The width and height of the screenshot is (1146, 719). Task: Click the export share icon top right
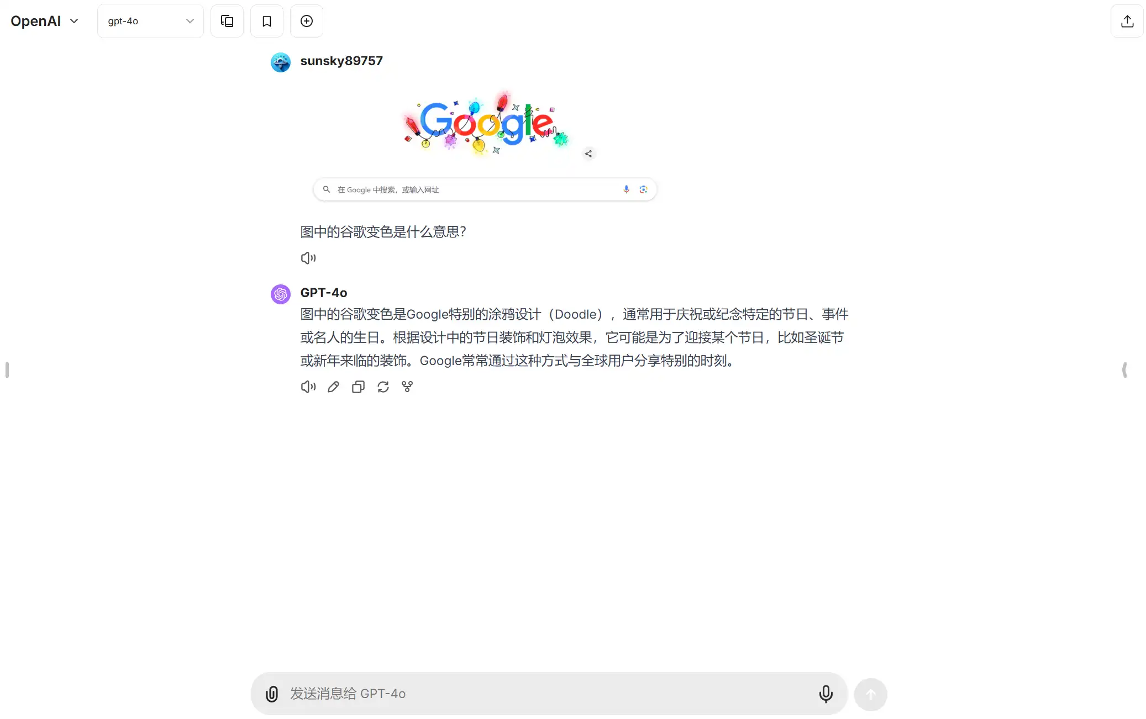(x=1127, y=21)
